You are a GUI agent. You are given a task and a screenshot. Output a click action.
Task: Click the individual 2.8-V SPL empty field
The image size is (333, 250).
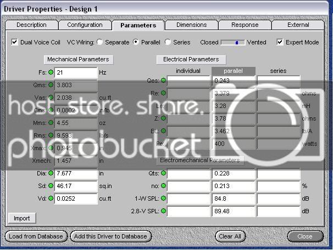coord(188,211)
